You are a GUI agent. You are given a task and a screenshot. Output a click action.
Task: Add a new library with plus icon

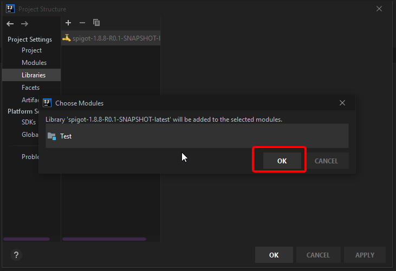pyautogui.click(x=68, y=23)
